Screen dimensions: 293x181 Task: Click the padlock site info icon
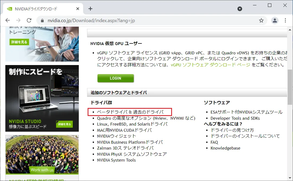click(x=42, y=21)
